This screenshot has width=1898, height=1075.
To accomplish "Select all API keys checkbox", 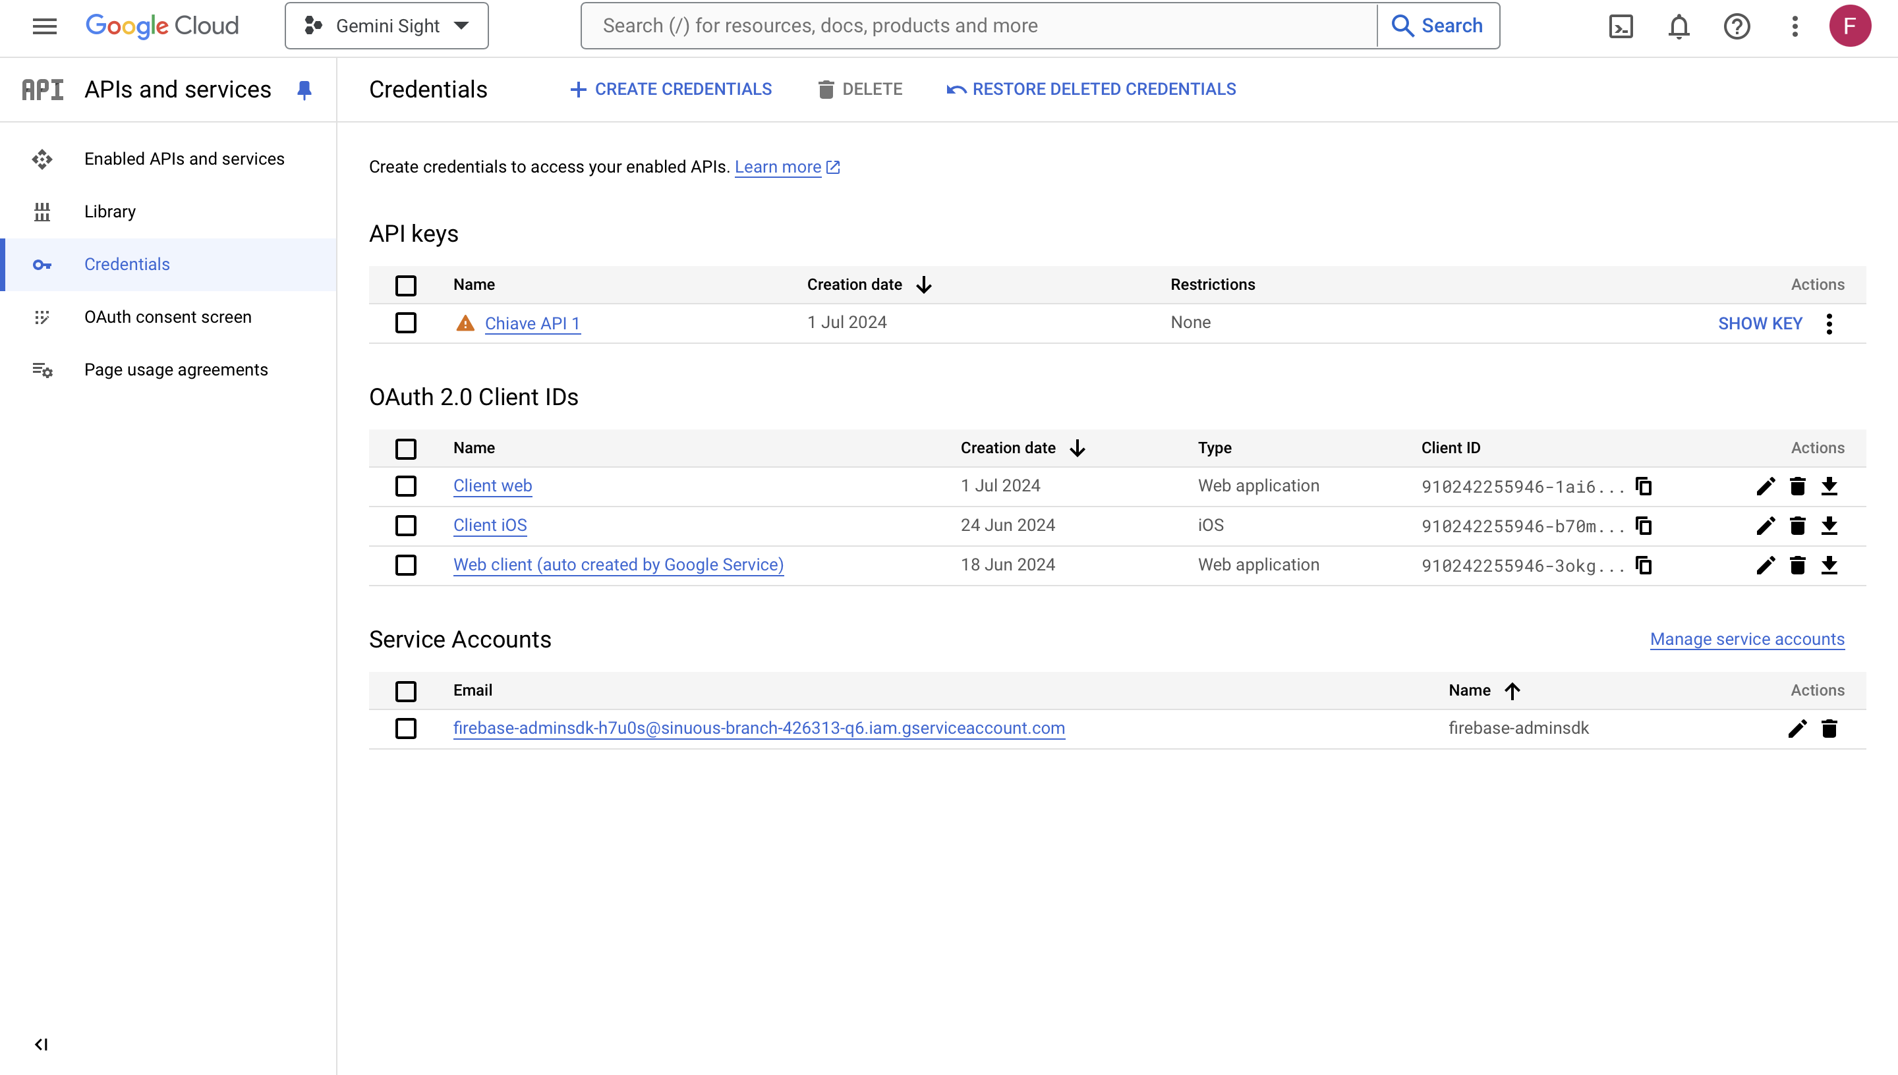I will [x=405, y=285].
